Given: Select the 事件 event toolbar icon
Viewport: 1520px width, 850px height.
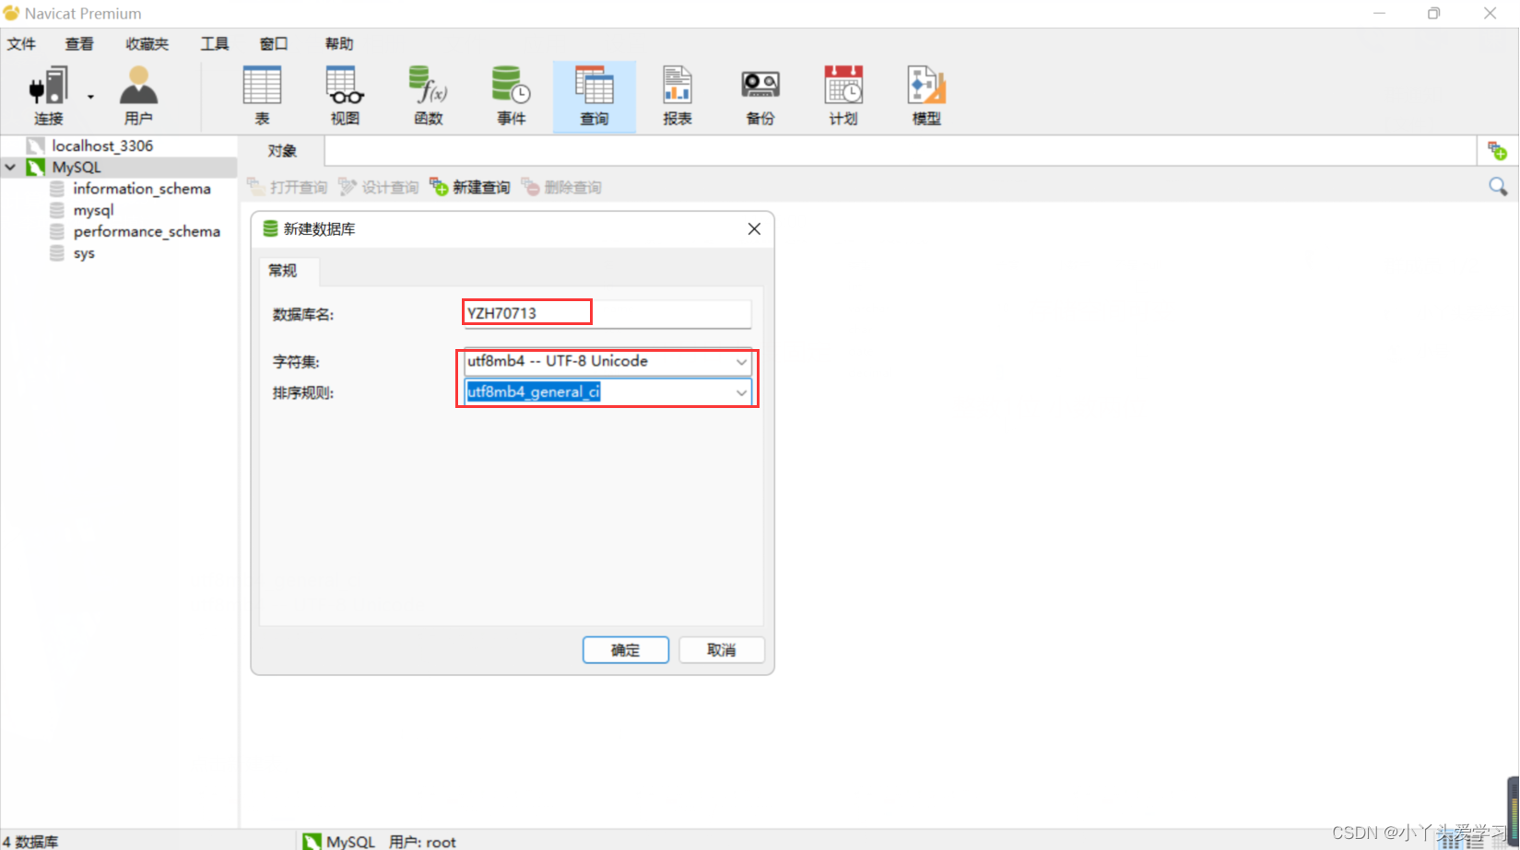Looking at the screenshot, I should (511, 96).
